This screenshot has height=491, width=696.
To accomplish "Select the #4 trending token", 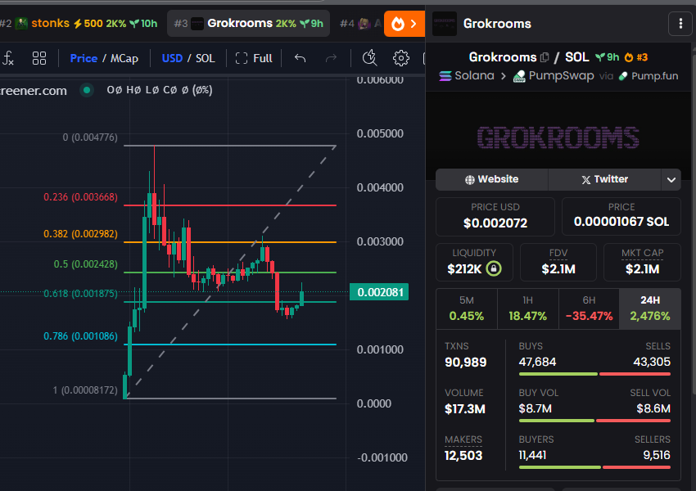I will (x=360, y=24).
